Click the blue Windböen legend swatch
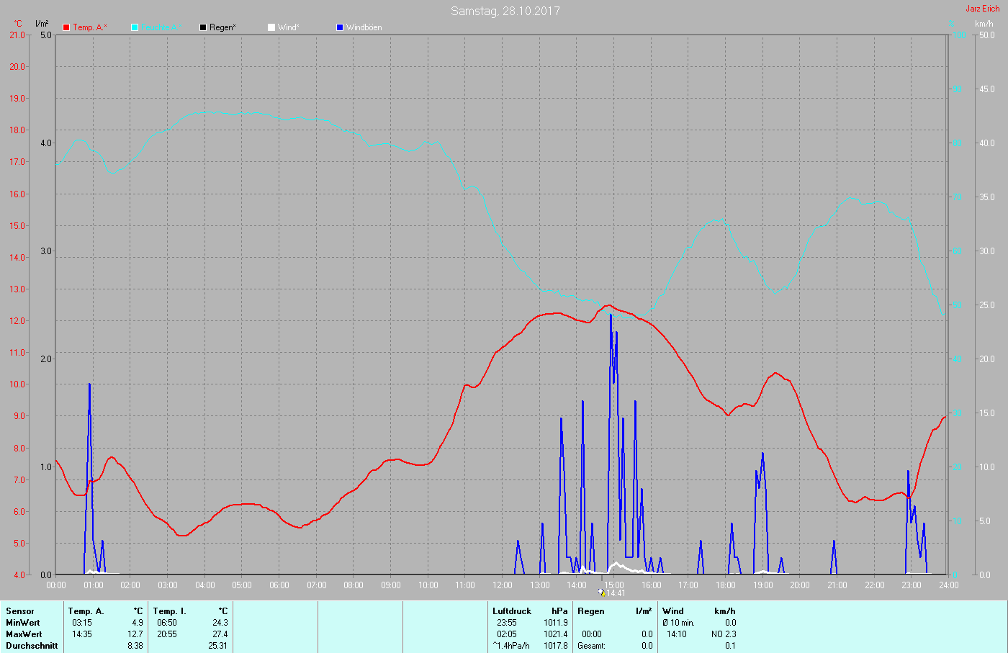The width and height of the screenshot is (1008, 653). [340, 27]
